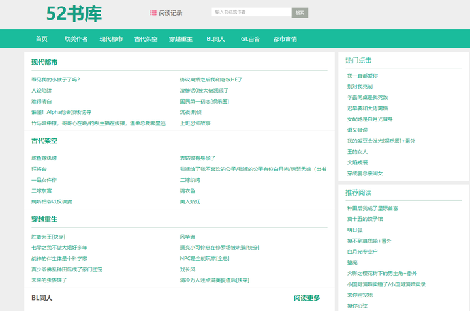This screenshot has height=311, width=470.
Task: Open the 穿越重生 section heading
Action: point(44,220)
